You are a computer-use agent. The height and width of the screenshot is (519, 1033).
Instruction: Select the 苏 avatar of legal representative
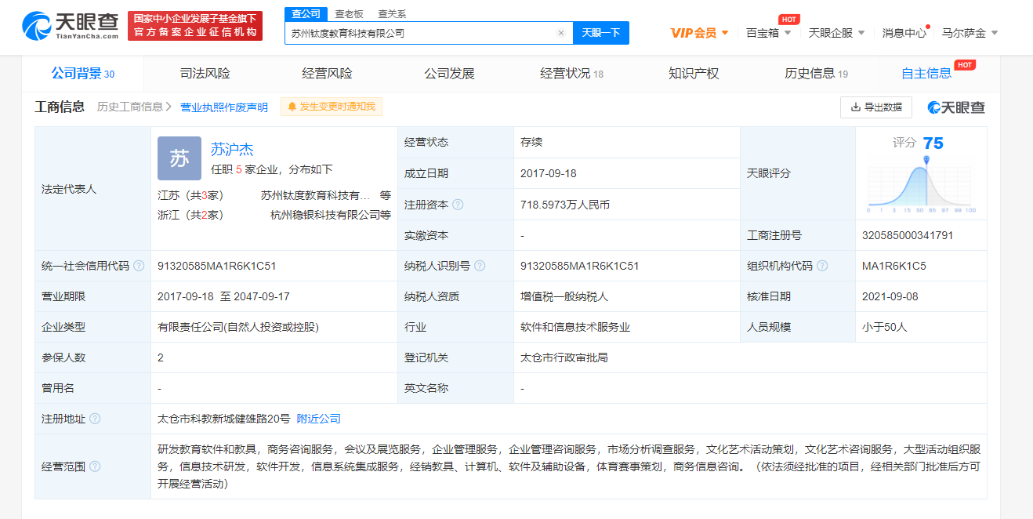click(179, 158)
